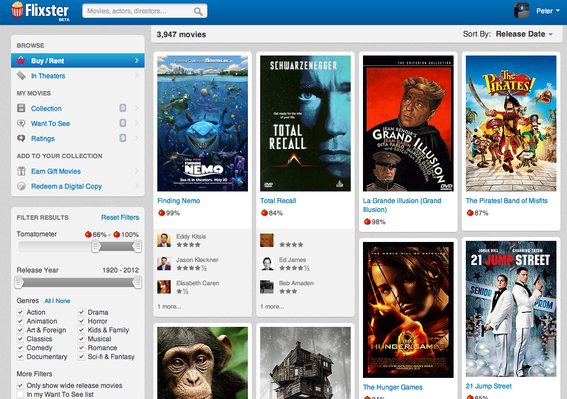Open the Collection menu item

(x=78, y=108)
